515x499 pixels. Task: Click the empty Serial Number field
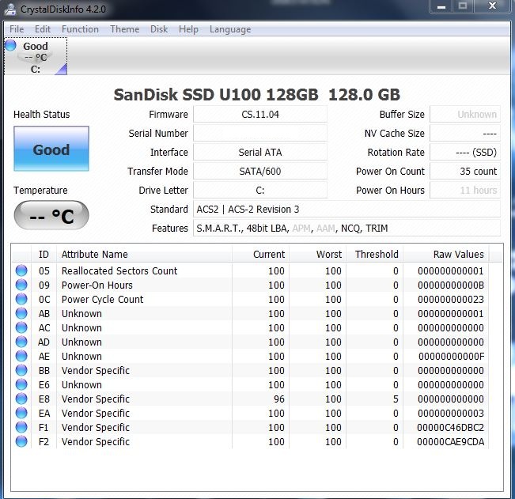tap(260, 134)
